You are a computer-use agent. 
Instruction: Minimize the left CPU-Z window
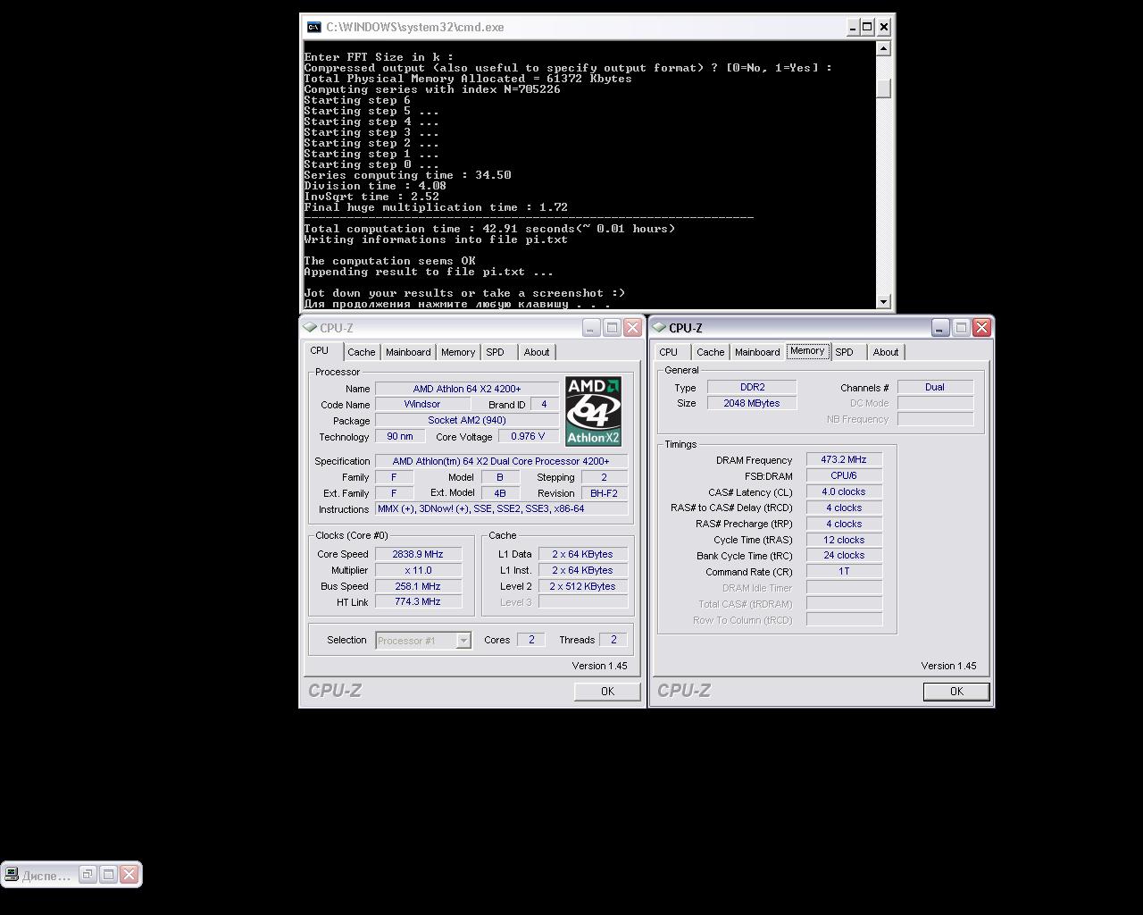tap(591, 328)
